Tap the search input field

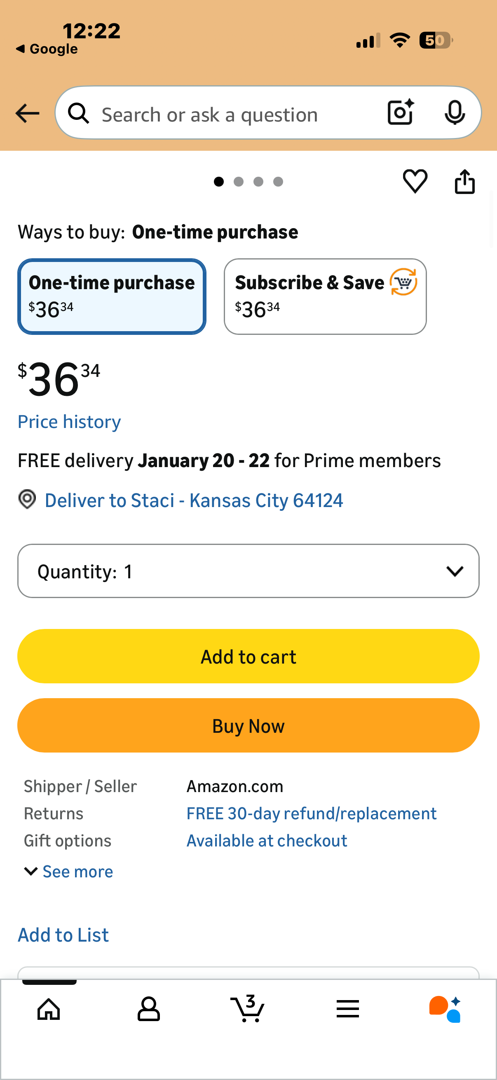tap(235, 114)
